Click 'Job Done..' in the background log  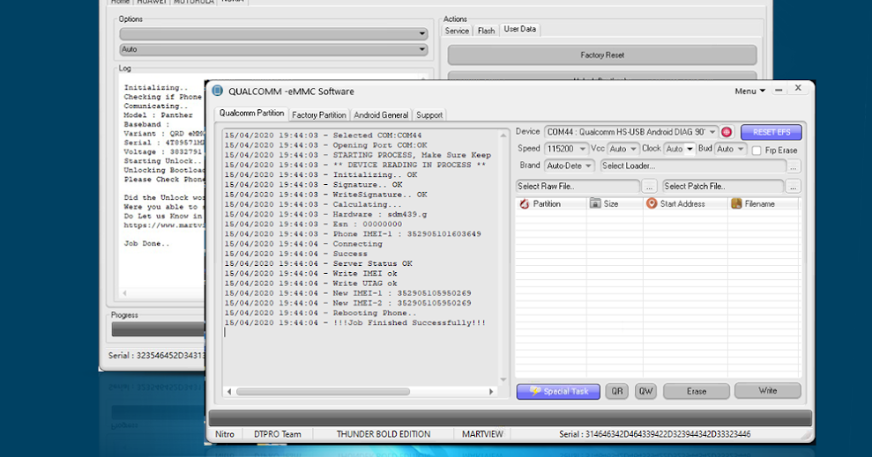pyautogui.click(x=146, y=244)
